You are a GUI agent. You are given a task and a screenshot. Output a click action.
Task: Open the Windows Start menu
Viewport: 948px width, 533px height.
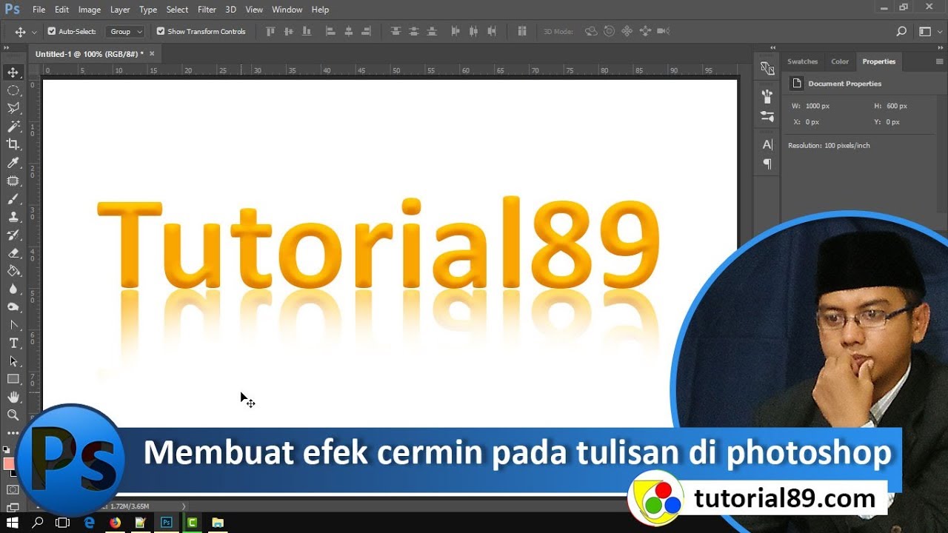pyautogui.click(x=13, y=523)
